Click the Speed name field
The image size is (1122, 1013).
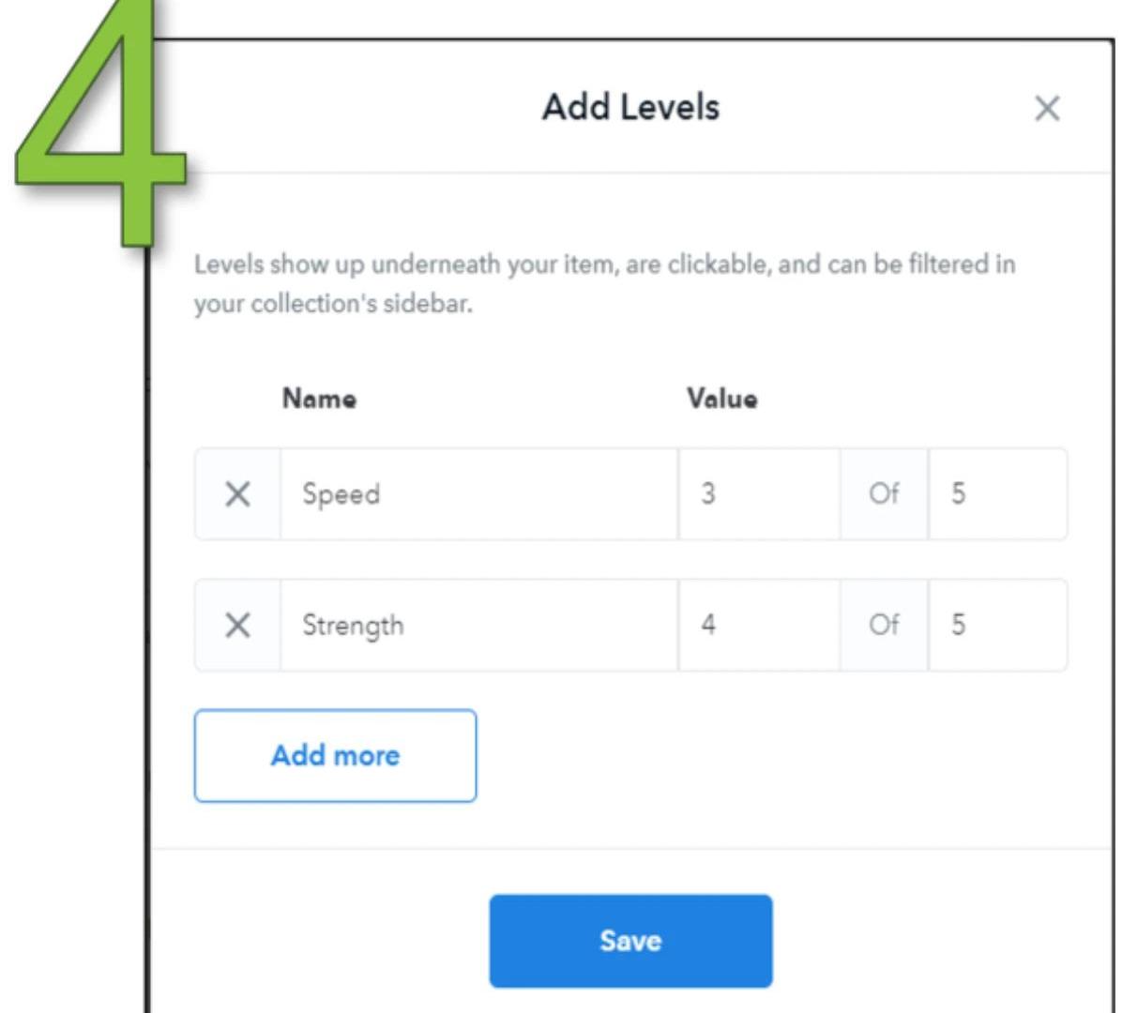click(478, 494)
